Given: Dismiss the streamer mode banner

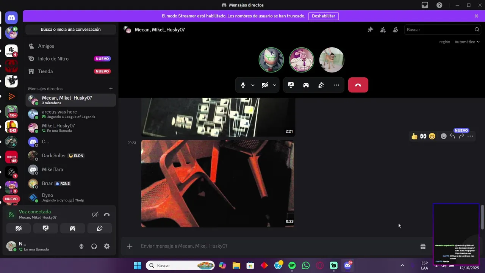Looking at the screenshot, I should point(476,16).
